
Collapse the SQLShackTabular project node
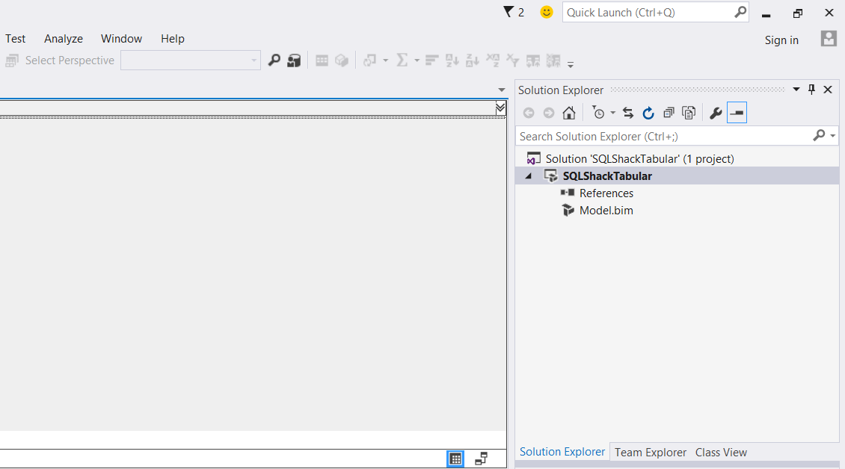pyautogui.click(x=529, y=176)
